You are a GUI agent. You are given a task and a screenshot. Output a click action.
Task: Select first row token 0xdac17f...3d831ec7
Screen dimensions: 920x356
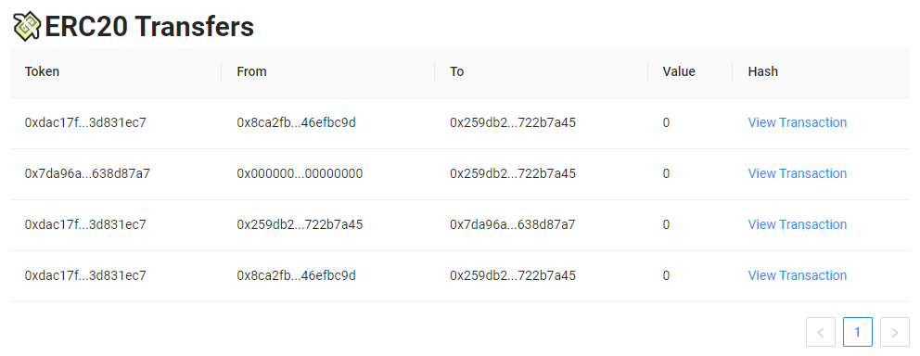[x=85, y=122]
